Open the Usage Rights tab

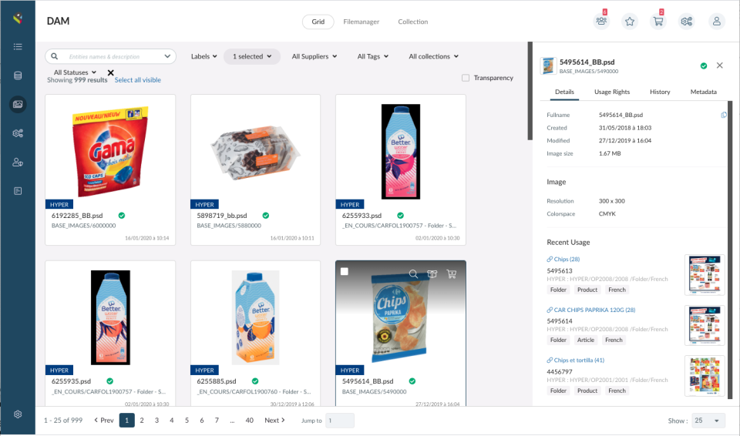point(612,92)
